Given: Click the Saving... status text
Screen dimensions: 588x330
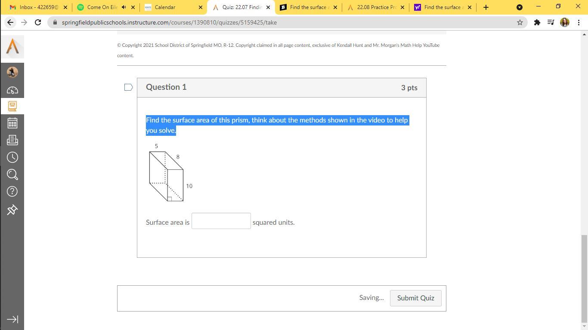Looking at the screenshot, I should (371, 298).
